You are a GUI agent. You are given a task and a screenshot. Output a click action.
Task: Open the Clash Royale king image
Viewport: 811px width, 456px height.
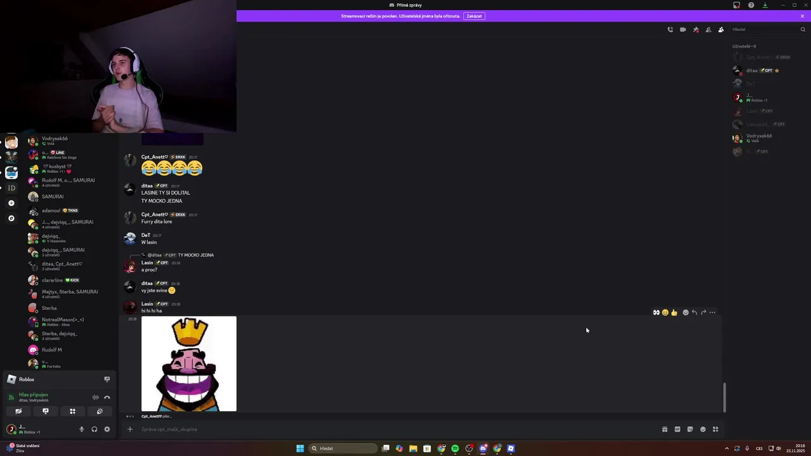189,364
